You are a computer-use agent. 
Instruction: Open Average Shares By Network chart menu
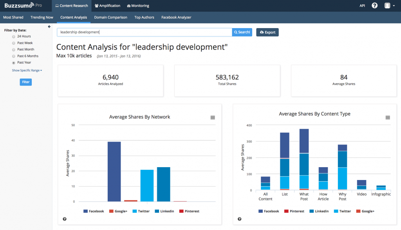[x=213, y=118]
